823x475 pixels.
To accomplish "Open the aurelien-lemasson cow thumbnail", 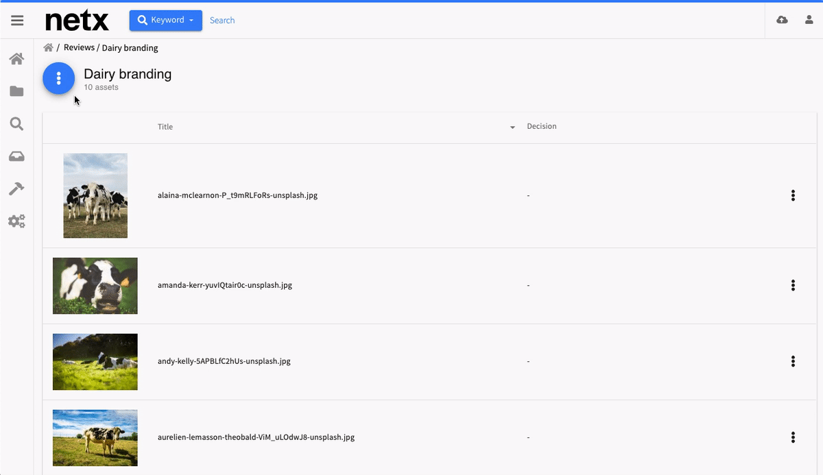I will pos(95,437).
